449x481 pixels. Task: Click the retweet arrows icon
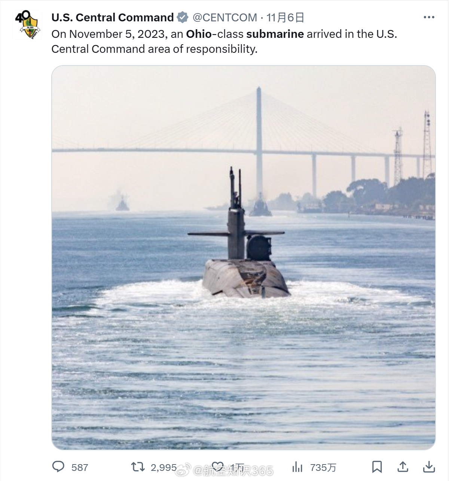(x=138, y=467)
